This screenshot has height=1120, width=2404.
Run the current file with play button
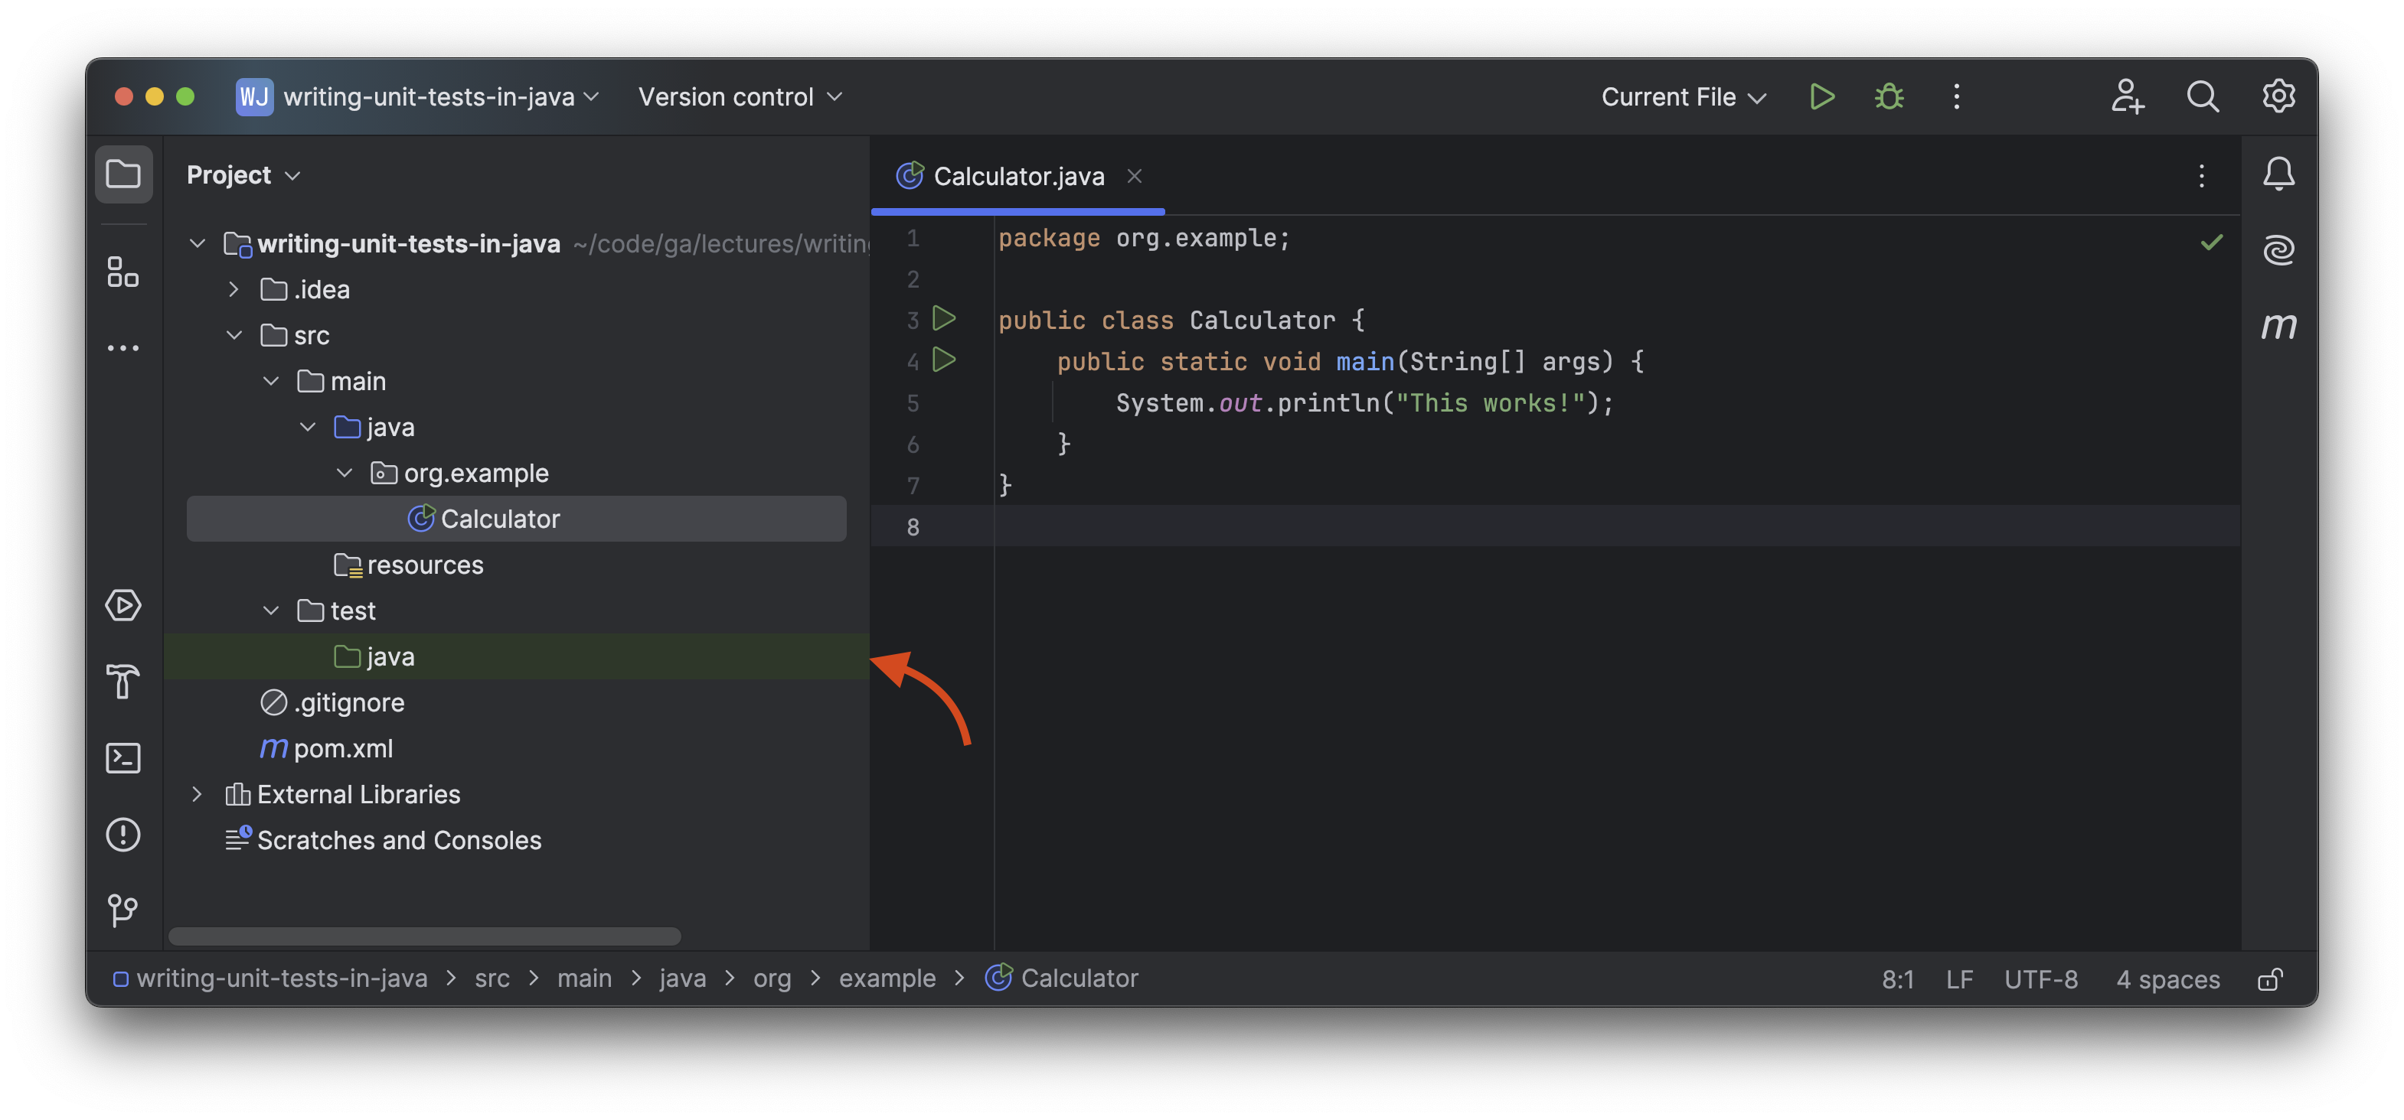[x=1821, y=97]
